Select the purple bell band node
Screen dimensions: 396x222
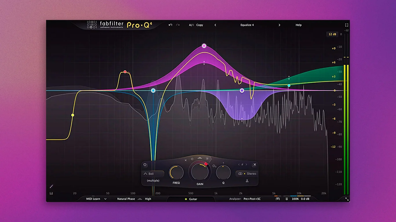[x=242, y=90]
